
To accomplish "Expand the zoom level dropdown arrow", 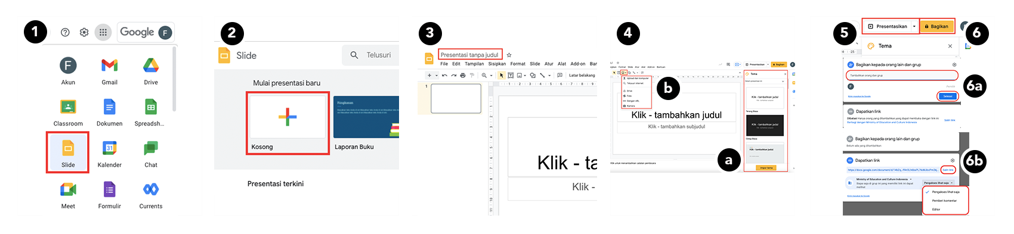I will [491, 76].
